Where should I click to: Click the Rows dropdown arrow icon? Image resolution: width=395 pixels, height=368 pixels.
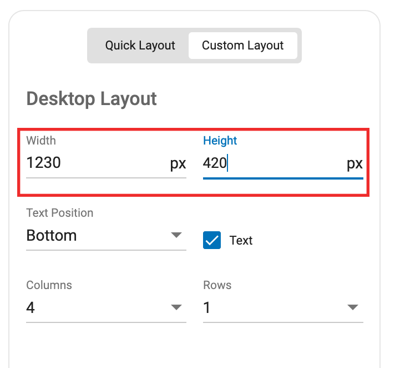tap(353, 307)
